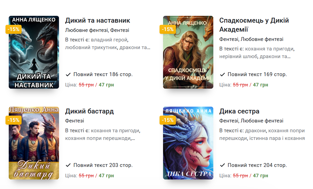Click the -15% badge on 'Дикий бастард'
313x189 pixels.
pos(13,120)
